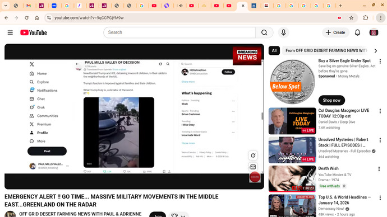Expand the tab search dropdown arrow
This screenshot has width=387, height=217.
pos(6,6)
